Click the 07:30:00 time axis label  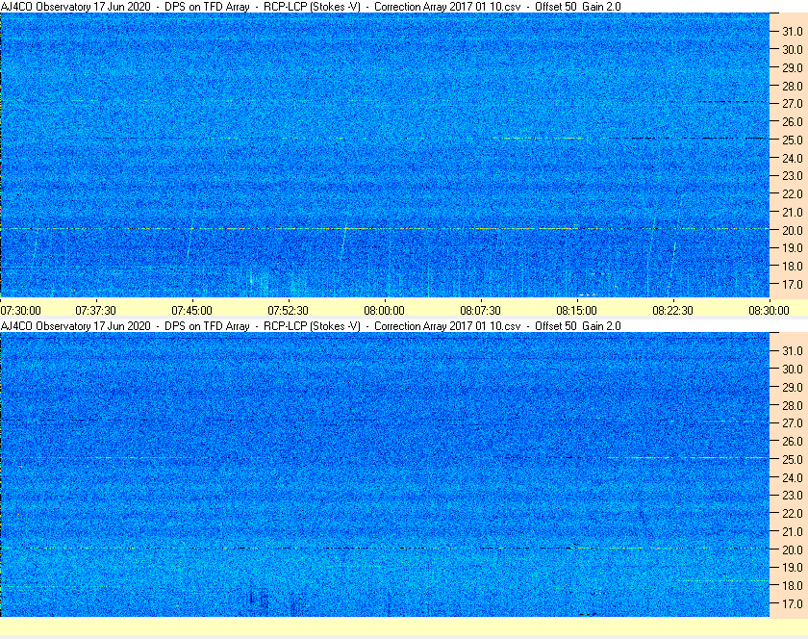(20, 311)
